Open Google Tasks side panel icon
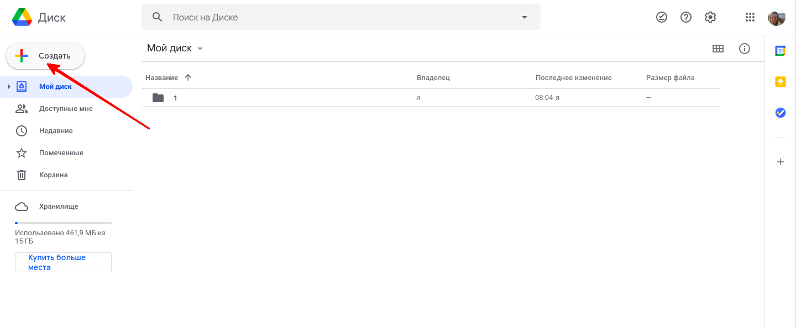The height and width of the screenshot is (328, 796). point(780,113)
